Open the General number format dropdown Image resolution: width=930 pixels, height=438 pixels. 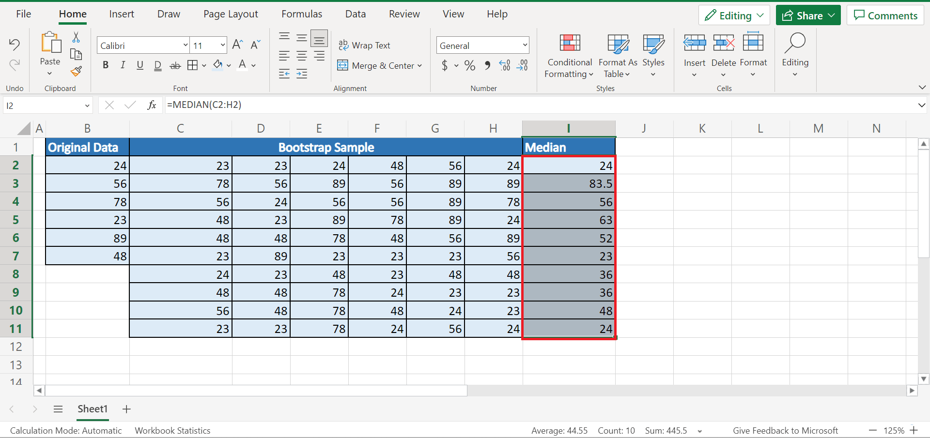(x=525, y=45)
